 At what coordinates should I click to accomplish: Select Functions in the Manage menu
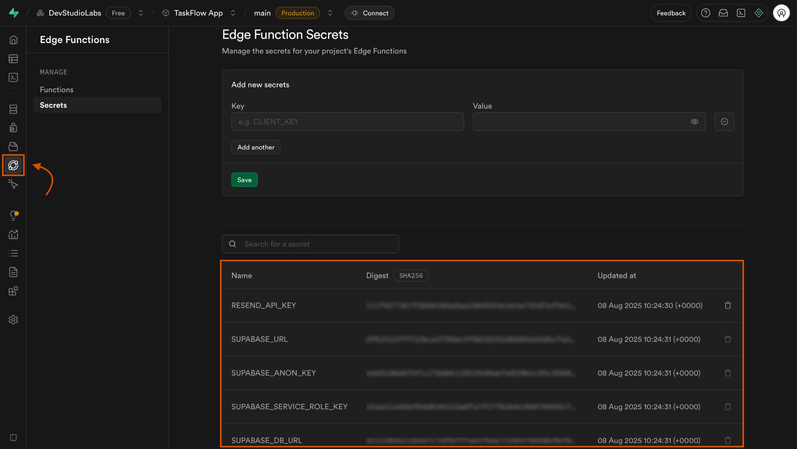point(56,89)
